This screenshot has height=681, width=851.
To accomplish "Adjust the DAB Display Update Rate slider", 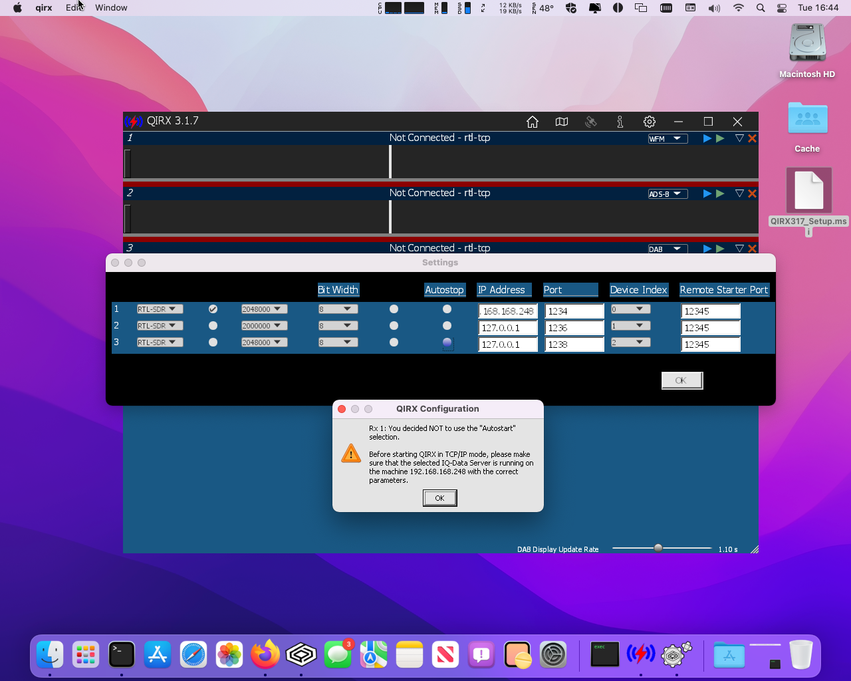I will click(658, 548).
